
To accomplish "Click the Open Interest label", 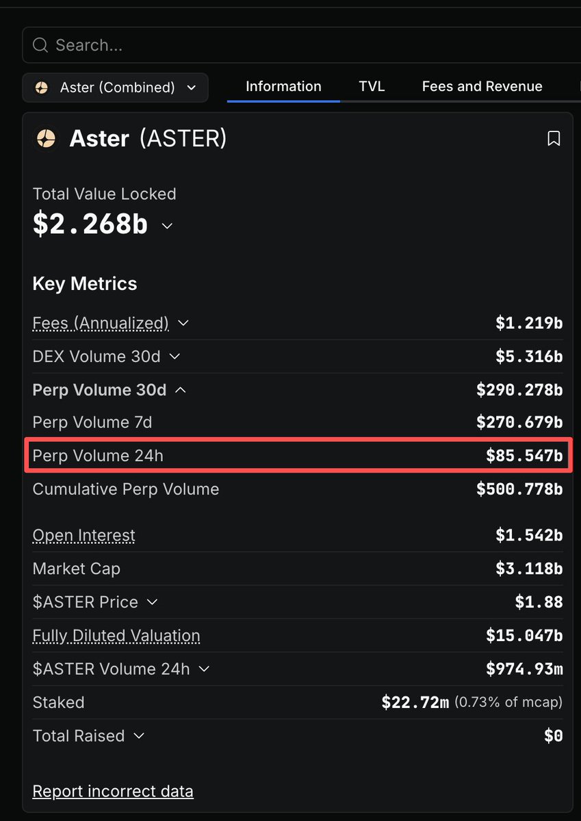I will point(83,535).
